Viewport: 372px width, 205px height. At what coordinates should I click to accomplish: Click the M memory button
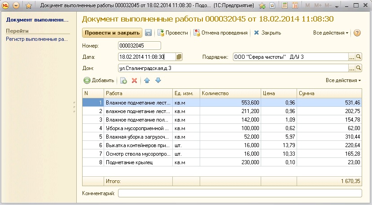[x=307, y=5]
